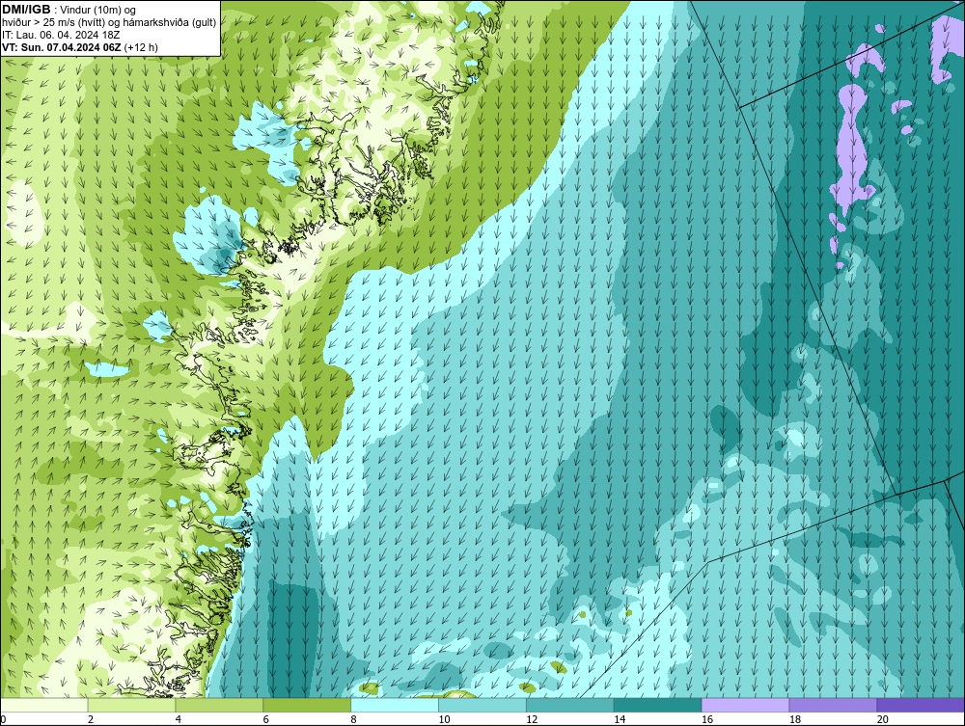Click the legend scale label '6'
The width and height of the screenshot is (965, 726).
[x=266, y=719]
